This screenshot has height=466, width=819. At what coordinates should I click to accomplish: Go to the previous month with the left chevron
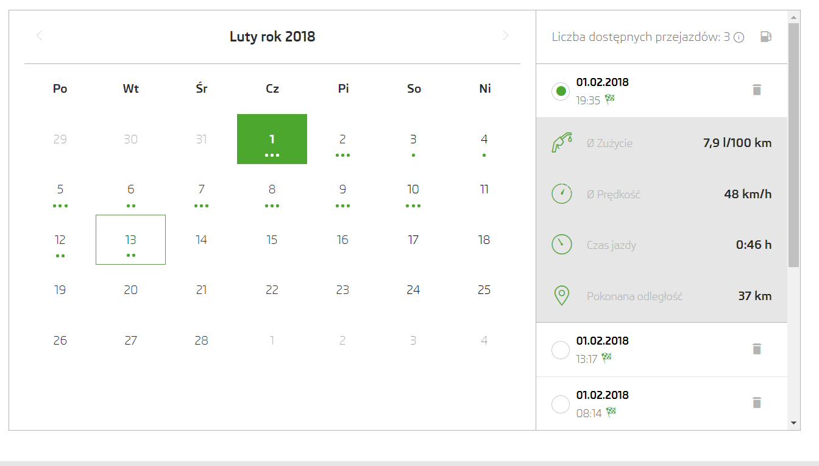pos(40,36)
